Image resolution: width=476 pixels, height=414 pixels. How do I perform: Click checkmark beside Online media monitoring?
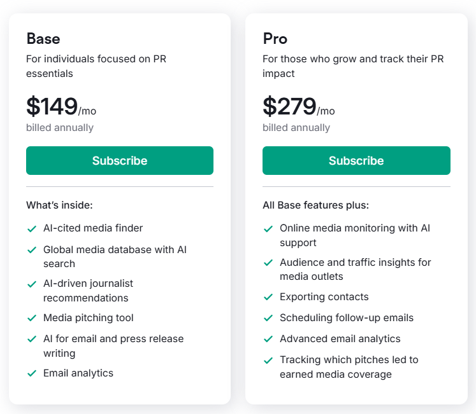tap(268, 228)
